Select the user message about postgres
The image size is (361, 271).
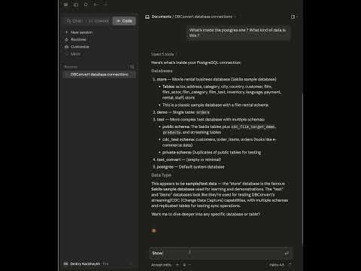[x=238, y=33]
